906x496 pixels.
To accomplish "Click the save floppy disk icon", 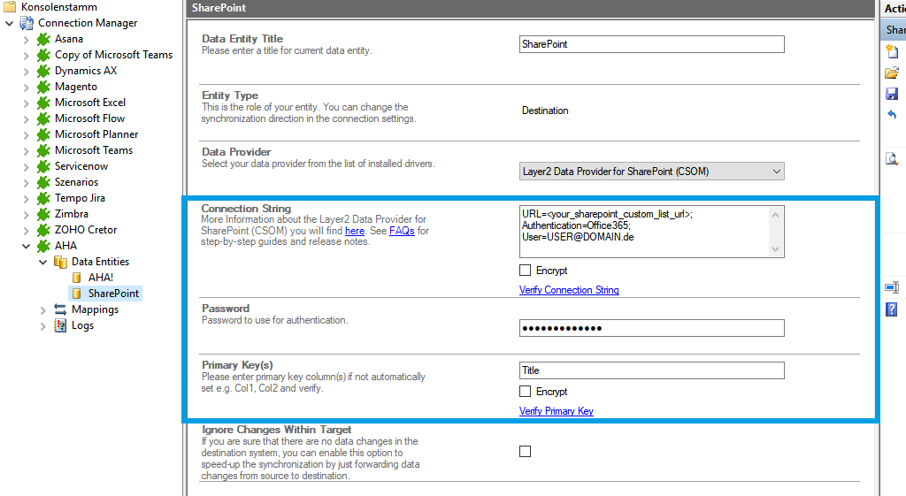I will coord(892,94).
